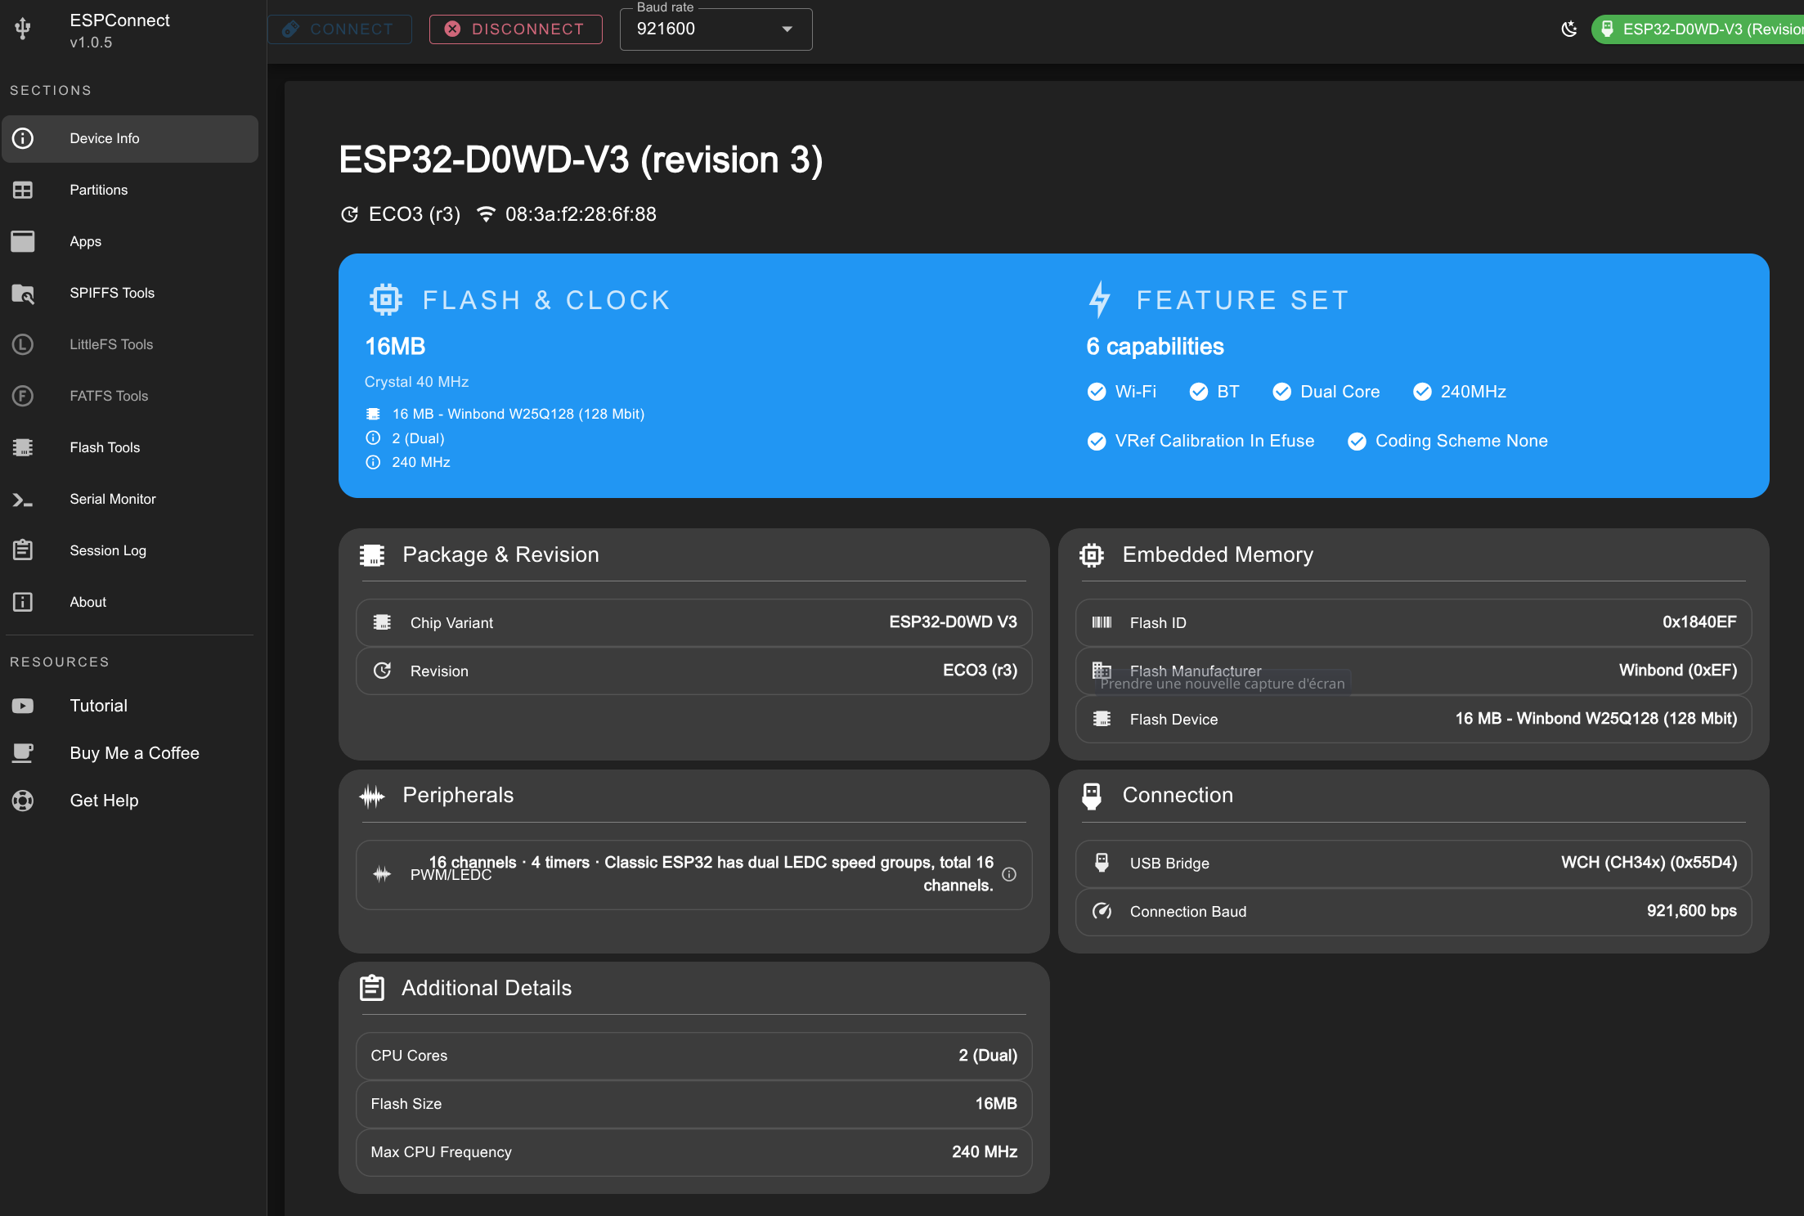The width and height of the screenshot is (1804, 1216).
Task: Click the Tutorial video play icon
Action: point(23,706)
